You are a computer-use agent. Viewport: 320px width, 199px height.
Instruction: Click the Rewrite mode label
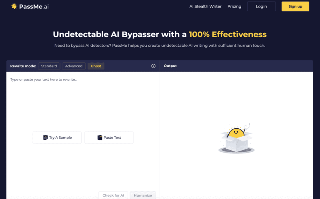click(x=23, y=66)
